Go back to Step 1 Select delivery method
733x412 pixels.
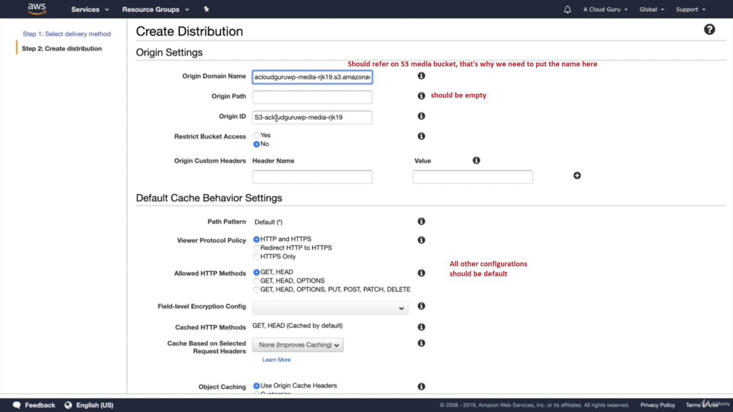click(66, 34)
